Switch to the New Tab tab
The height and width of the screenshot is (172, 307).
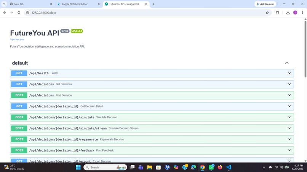pyautogui.click(x=30, y=4)
